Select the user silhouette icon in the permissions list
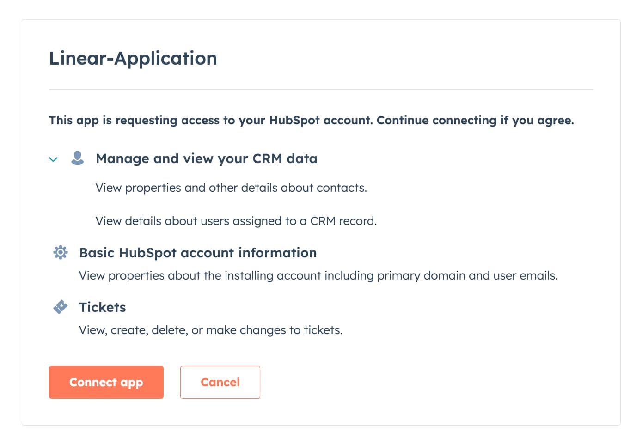 tap(77, 158)
